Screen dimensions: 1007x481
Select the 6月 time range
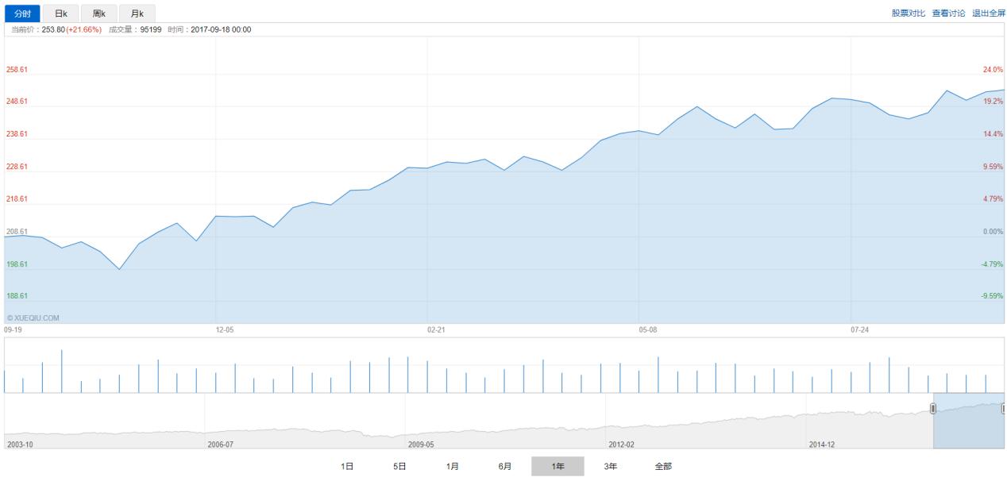(505, 467)
